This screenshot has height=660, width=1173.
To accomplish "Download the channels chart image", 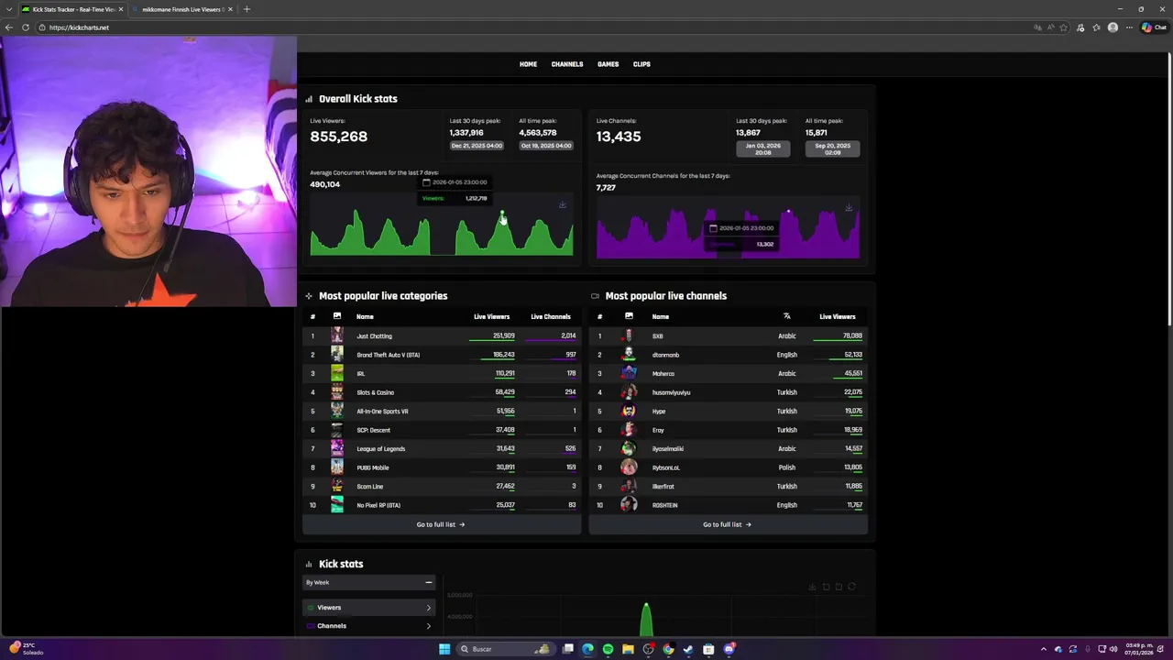I will [x=849, y=208].
